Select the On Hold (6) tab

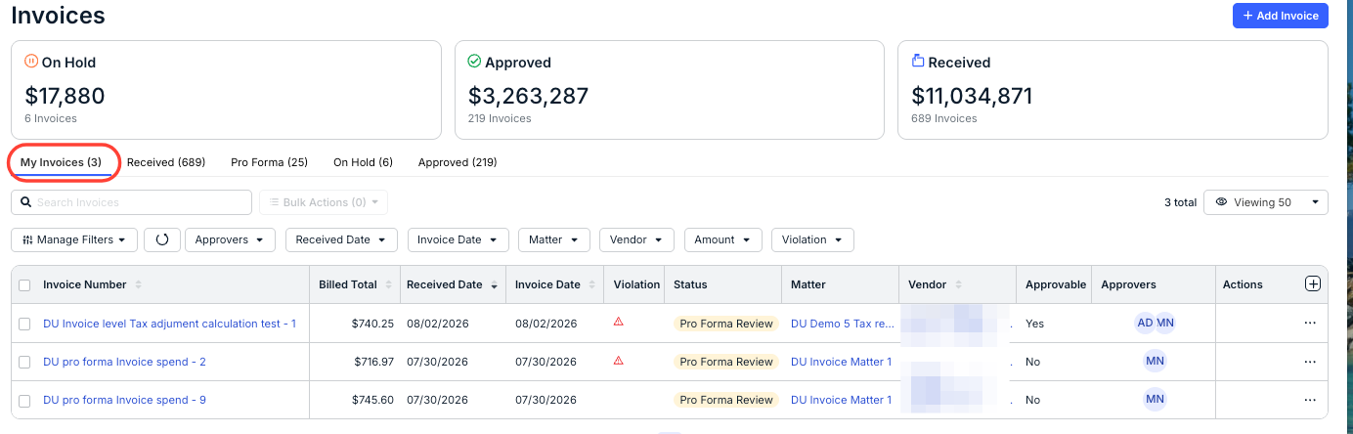point(363,162)
